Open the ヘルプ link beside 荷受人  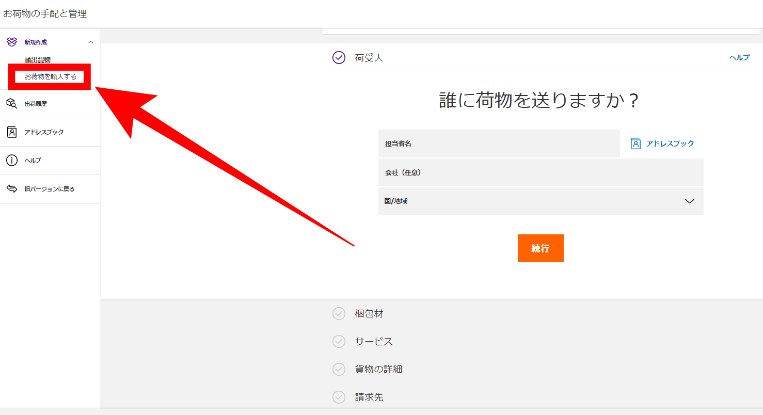739,57
